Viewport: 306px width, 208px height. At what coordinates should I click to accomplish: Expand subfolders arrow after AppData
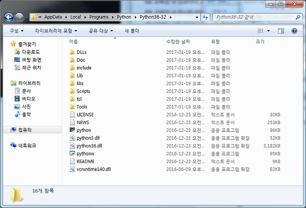pos(66,17)
